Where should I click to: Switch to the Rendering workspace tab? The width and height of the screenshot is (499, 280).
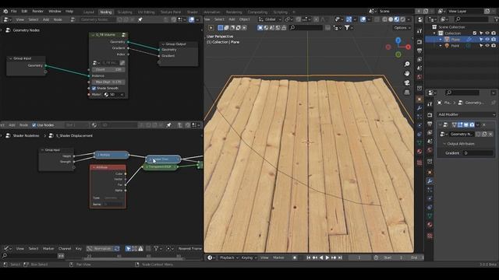coord(234,12)
